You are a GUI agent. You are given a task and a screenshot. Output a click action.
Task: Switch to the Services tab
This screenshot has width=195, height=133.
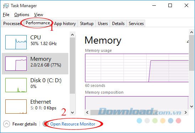pos(136,24)
